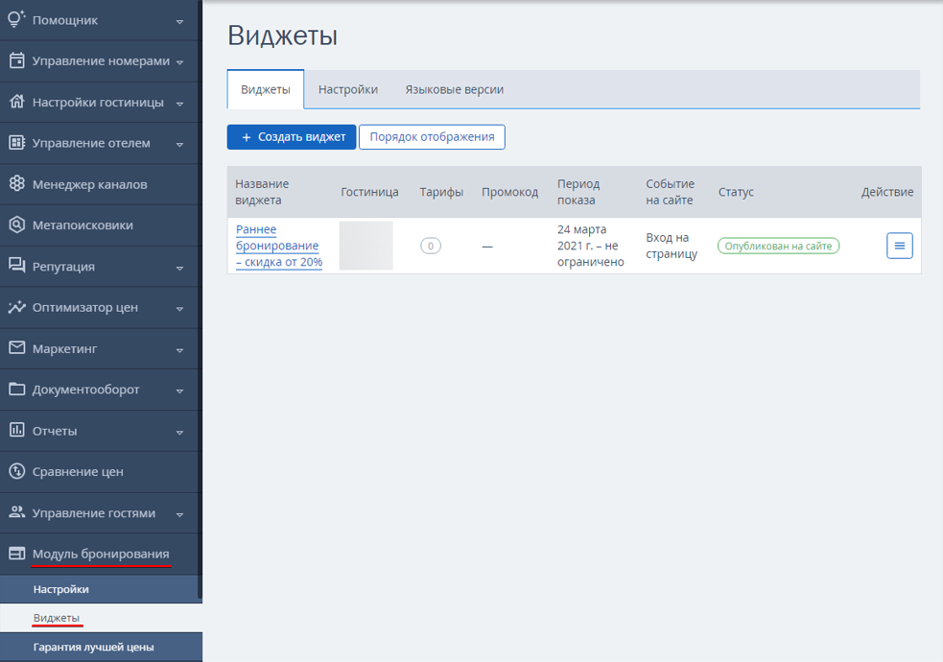Click the chat bubbles icon for Репутация
The width and height of the screenshot is (943, 662).
pos(17,266)
